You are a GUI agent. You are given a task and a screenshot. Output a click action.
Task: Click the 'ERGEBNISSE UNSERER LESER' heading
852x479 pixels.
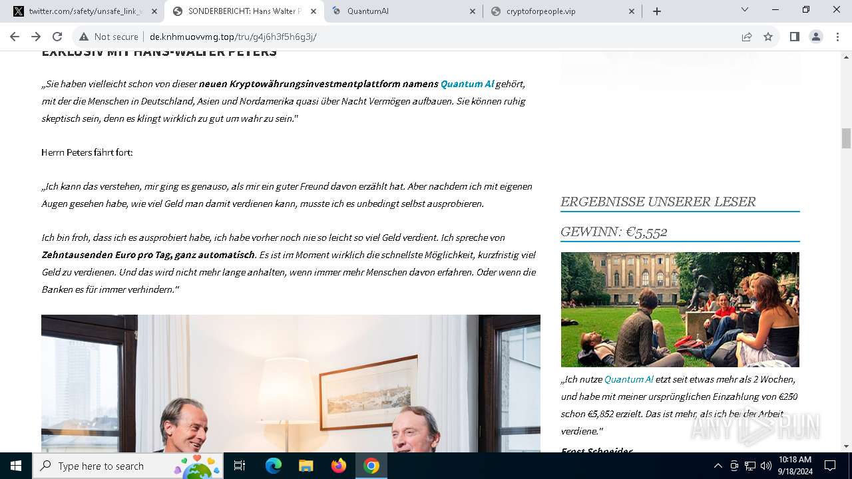[x=658, y=202]
